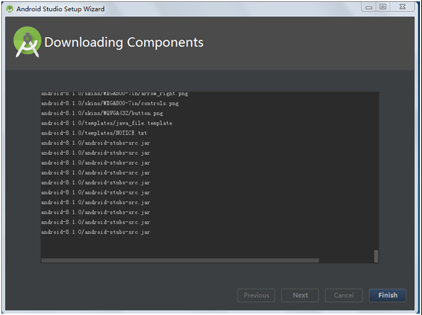Click the small Android Studio title bar icon
422x315 pixels.
click(x=9, y=9)
